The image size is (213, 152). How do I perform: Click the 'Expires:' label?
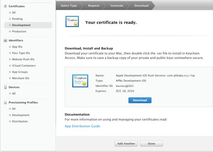101,91
